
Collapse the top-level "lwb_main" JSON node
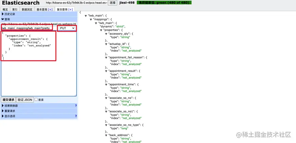click(86, 16)
